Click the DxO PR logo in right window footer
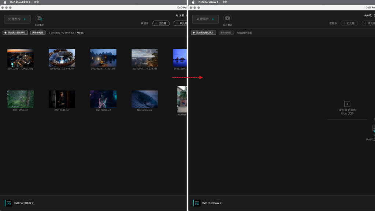The width and height of the screenshot is (375, 211). click(x=197, y=203)
